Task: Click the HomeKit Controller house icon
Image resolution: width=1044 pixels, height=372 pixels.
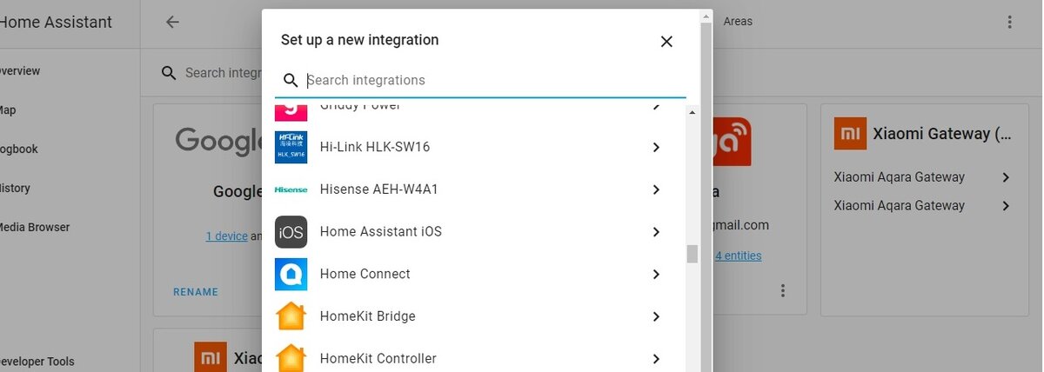Action: pos(291,359)
